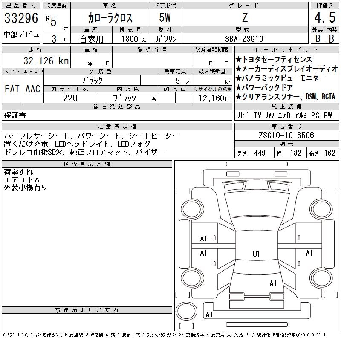Check the empty brackets above the front-left wheel
341x341 pixels.
point(183,190)
